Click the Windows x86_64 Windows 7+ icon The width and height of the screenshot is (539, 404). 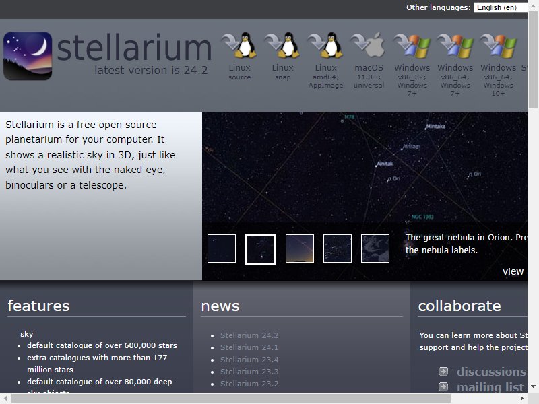455,45
